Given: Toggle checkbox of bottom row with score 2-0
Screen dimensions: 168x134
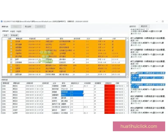Looking at the screenshot, I should click(11, 74).
